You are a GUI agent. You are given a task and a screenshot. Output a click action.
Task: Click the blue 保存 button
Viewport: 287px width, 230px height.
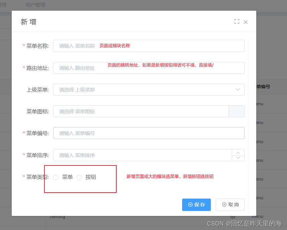[196, 205]
